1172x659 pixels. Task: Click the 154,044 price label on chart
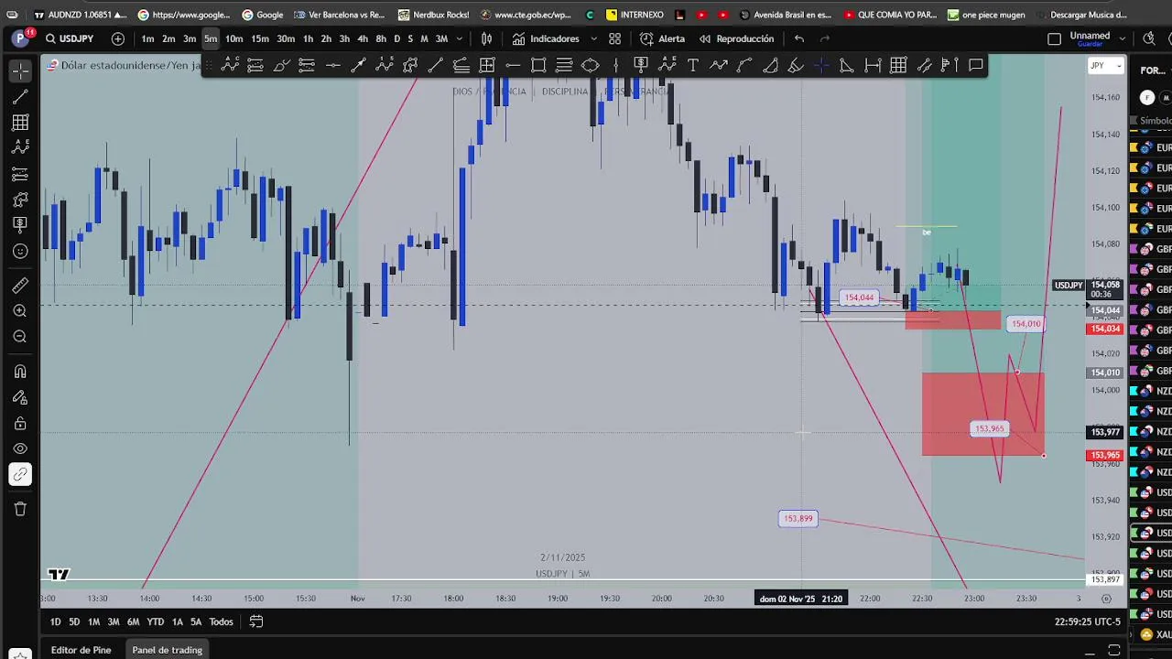coord(860,297)
